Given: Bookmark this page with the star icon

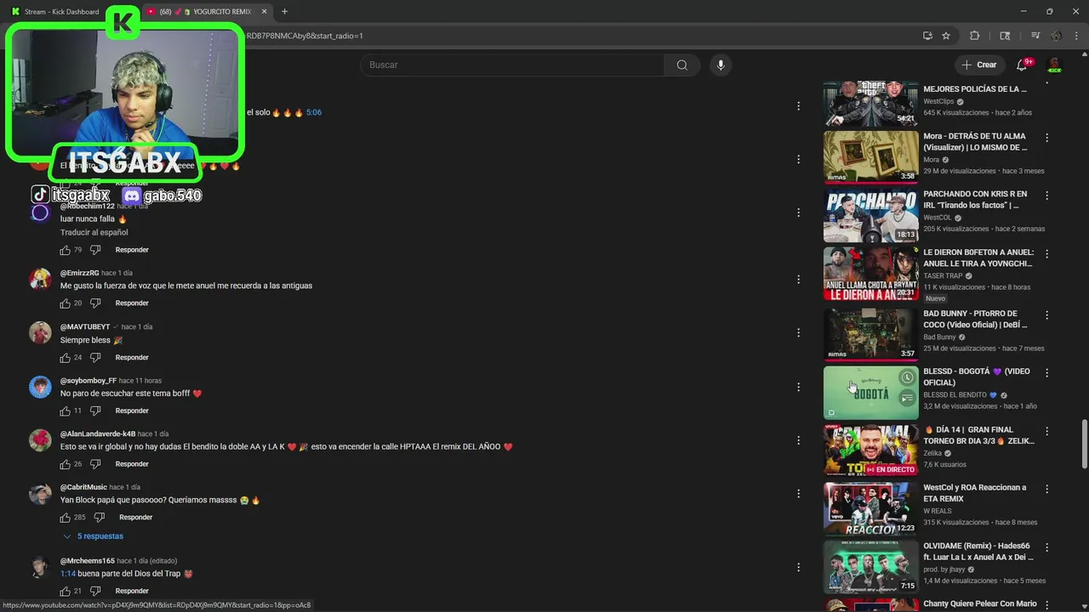Looking at the screenshot, I should point(946,36).
